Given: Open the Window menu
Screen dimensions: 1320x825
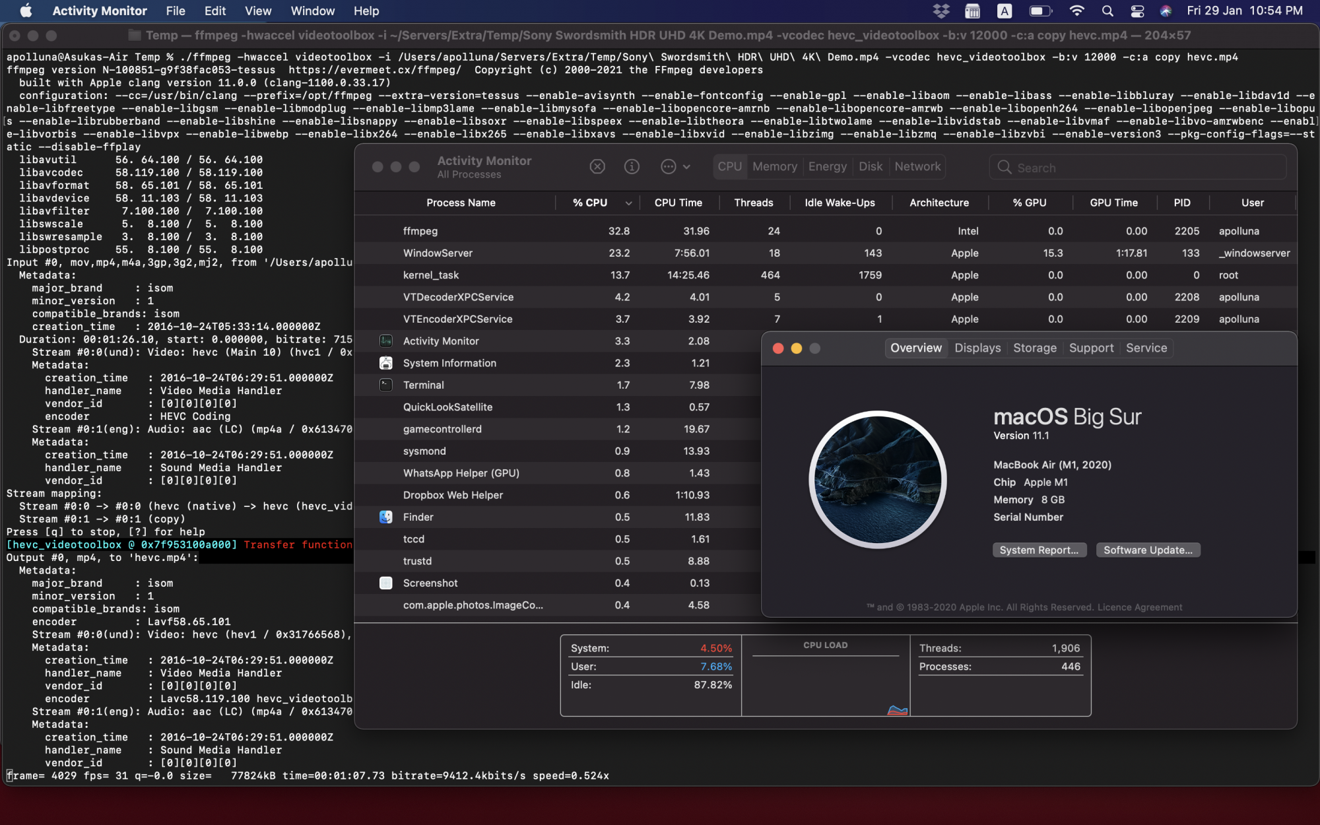Looking at the screenshot, I should [313, 11].
